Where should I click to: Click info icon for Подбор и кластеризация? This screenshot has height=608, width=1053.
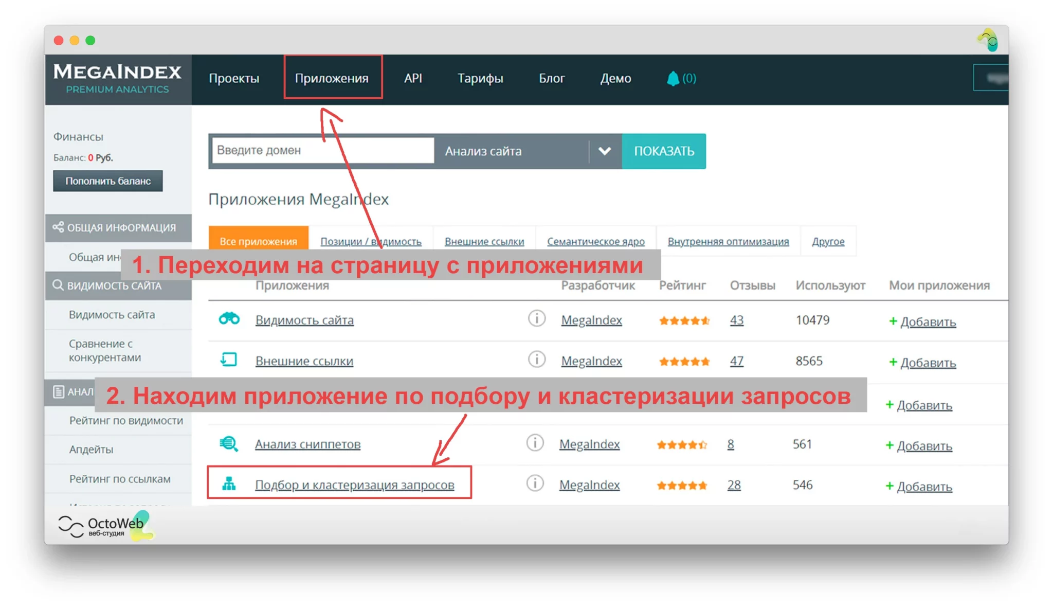pyautogui.click(x=535, y=483)
